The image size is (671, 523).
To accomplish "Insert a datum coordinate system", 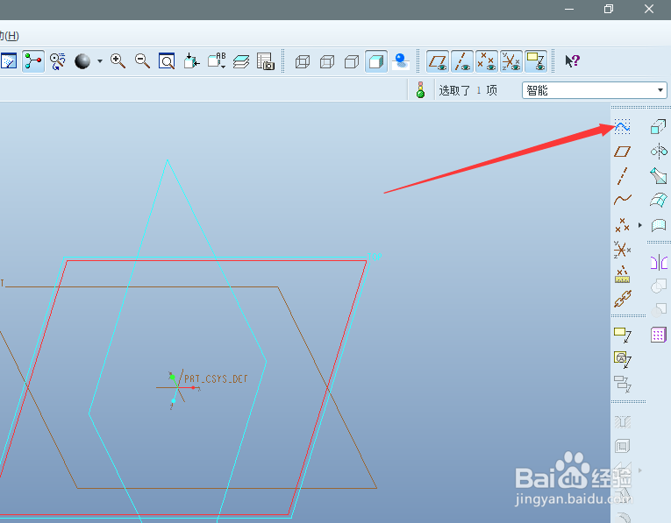I will pyautogui.click(x=622, y=249).
